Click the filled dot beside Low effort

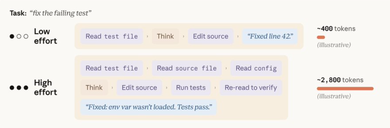pos(12,36)
